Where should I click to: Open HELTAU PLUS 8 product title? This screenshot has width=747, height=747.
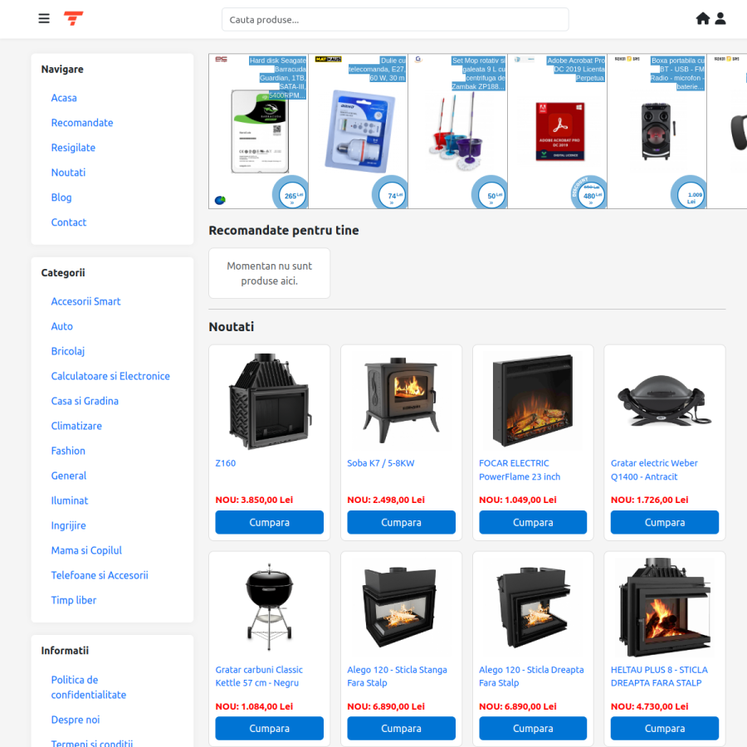659,676
